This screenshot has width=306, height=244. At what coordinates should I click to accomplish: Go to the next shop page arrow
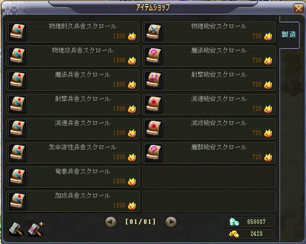pyautogui.click(x=171, y=222)
